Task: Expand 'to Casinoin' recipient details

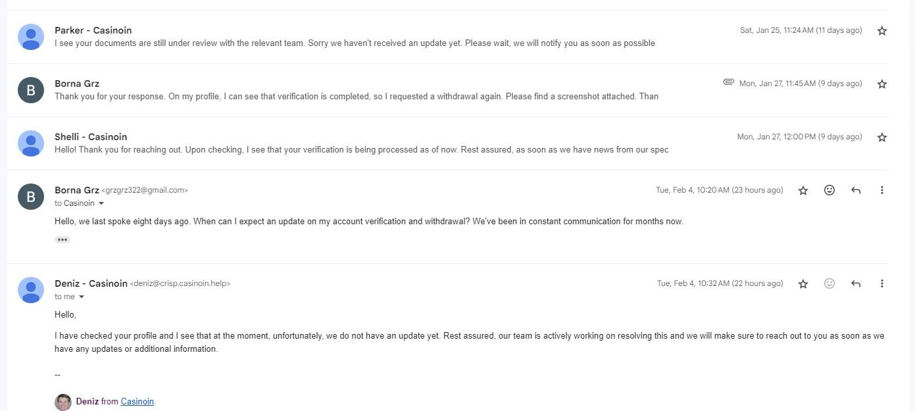Action: (101, 204)
